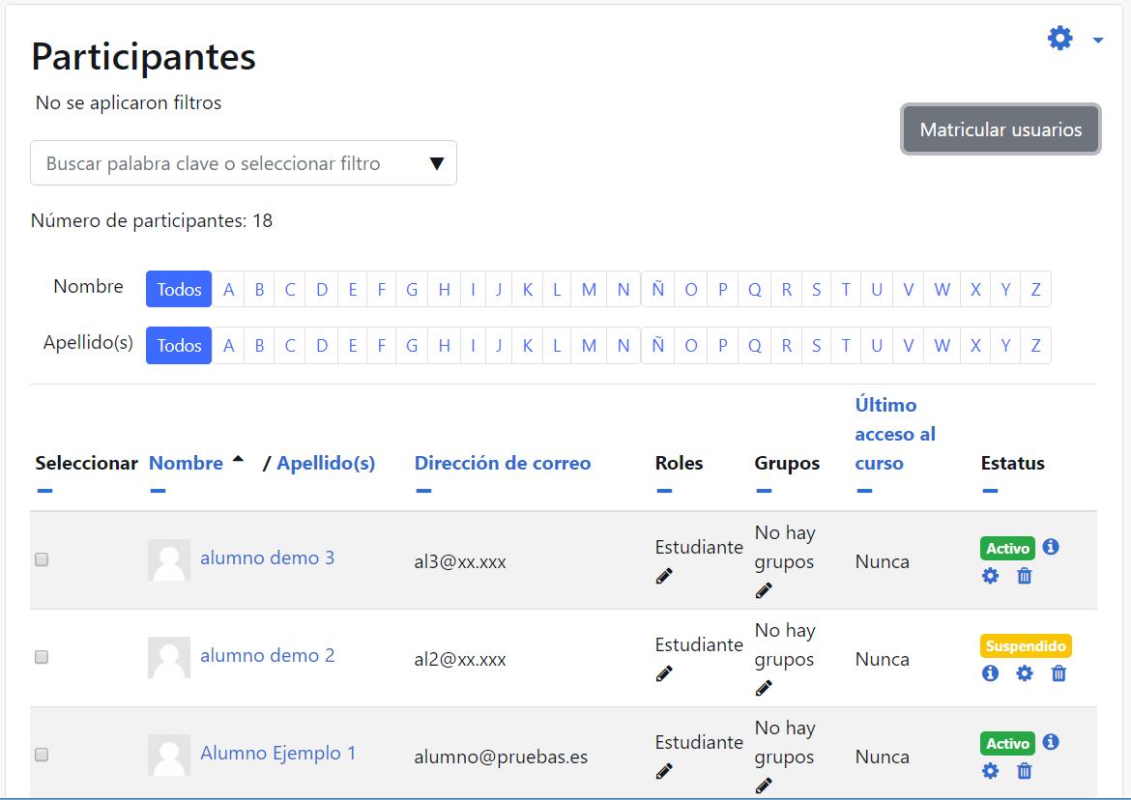This screenshot has width=1131, height=800.
Task: Select Todos in the Nombre filter
Action: coord(179,289)
